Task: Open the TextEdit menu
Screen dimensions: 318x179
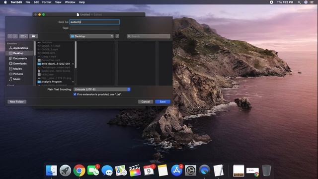Action: 16,2
